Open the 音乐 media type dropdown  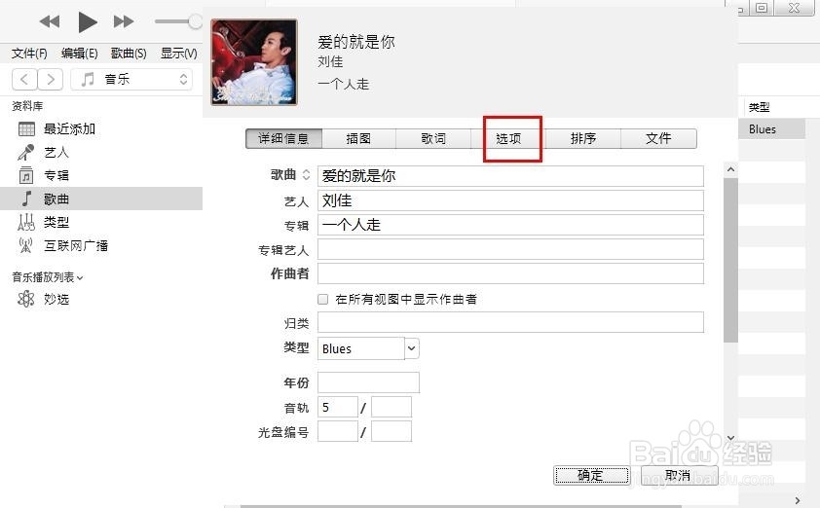[x=131, y=80]
